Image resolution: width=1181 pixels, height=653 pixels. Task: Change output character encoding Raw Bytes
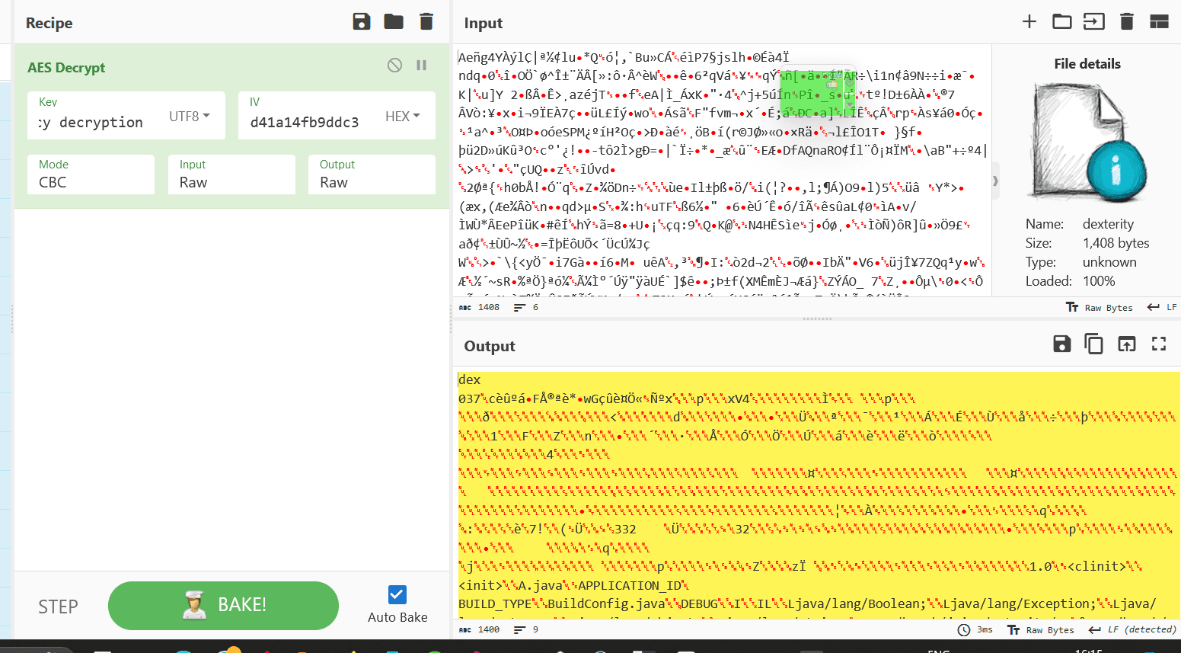pyautogui.click(x=1041, y=629)
